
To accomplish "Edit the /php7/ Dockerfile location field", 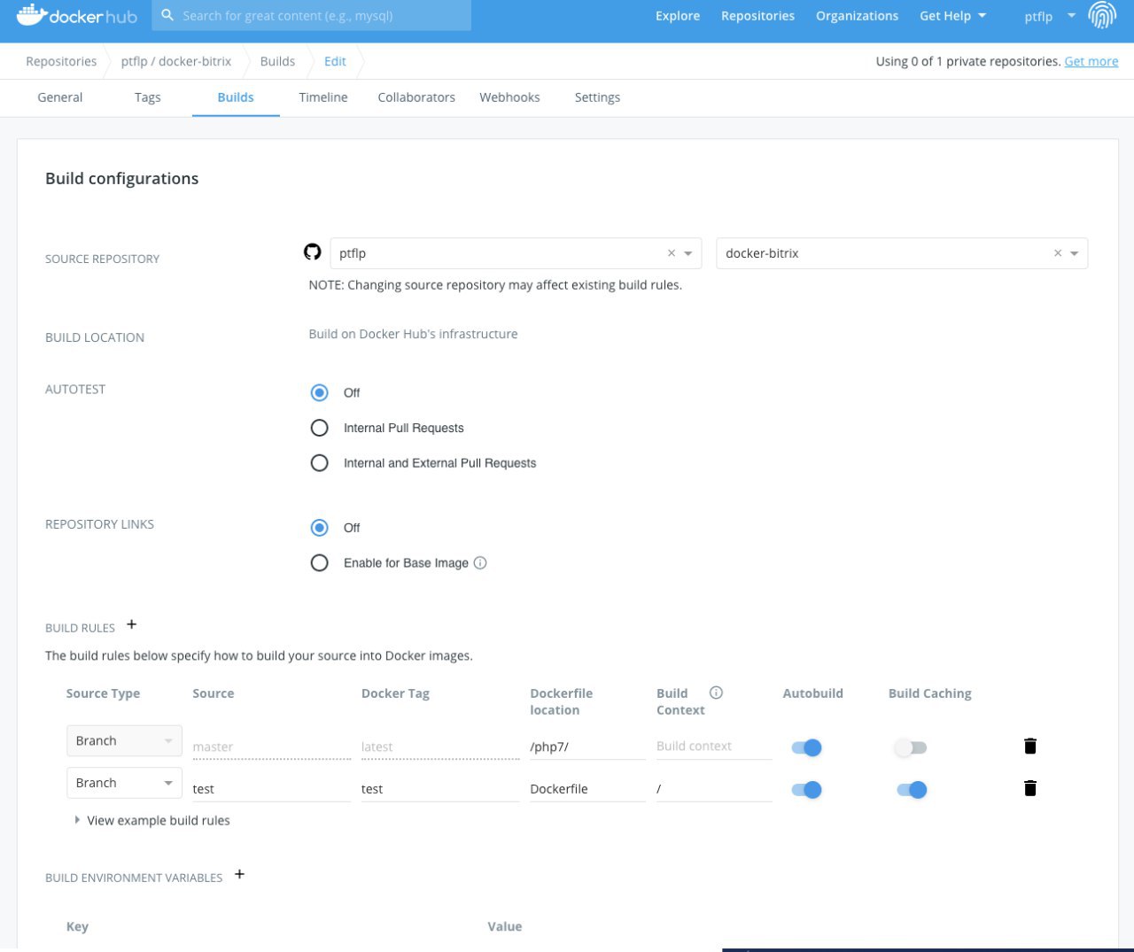I will pyautogui.click(x=587, y=747).
